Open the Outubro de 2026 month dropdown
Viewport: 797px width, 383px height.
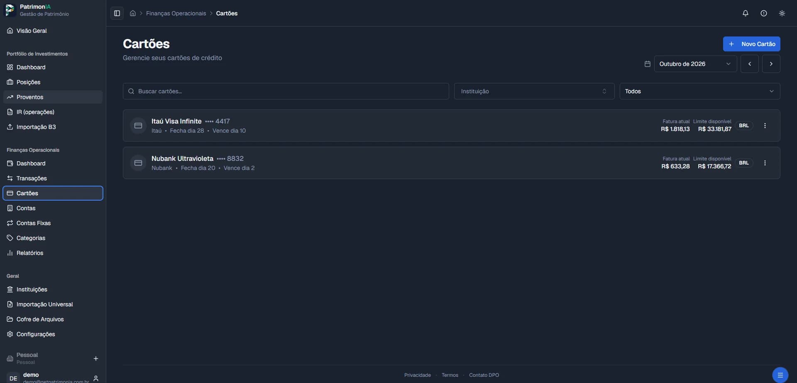pos(695,64)
